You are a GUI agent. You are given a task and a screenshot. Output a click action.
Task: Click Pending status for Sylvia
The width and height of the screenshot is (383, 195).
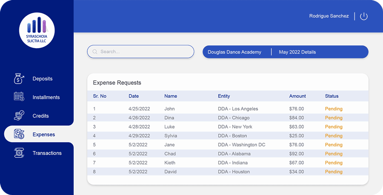point(334,136)
